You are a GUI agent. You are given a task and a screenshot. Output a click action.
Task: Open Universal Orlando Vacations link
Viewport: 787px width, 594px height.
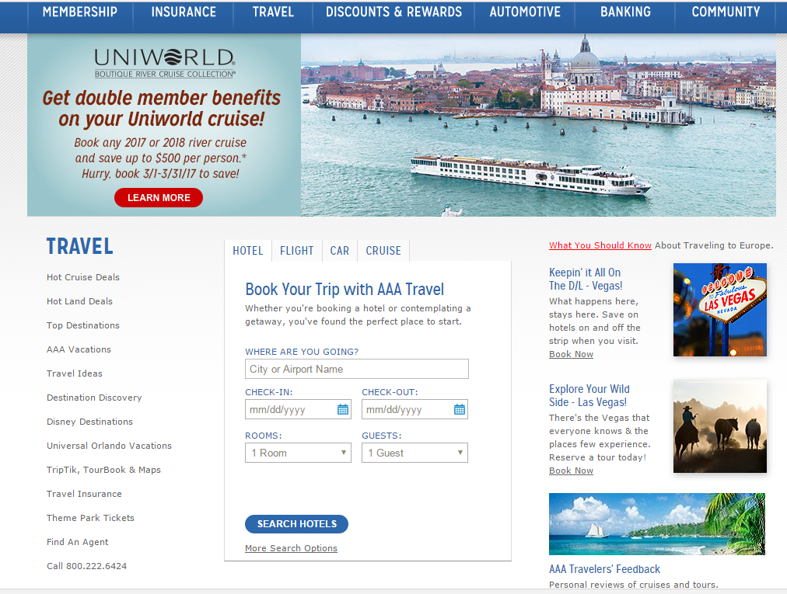110,446
